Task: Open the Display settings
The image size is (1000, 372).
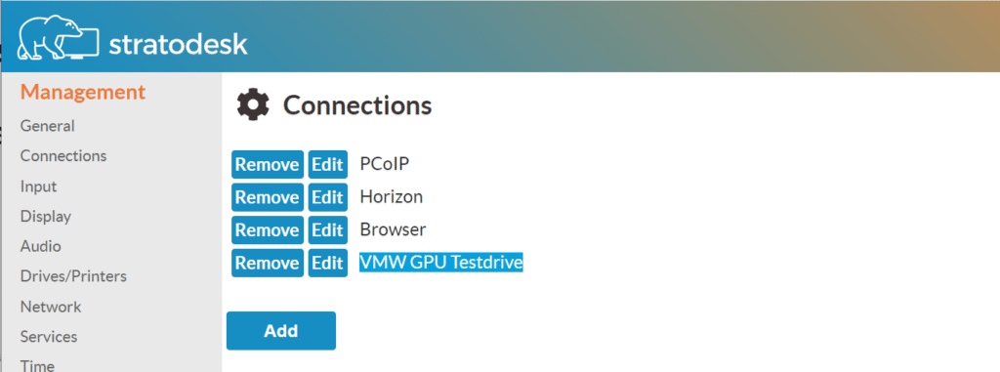Action: [x=45, y=217]
